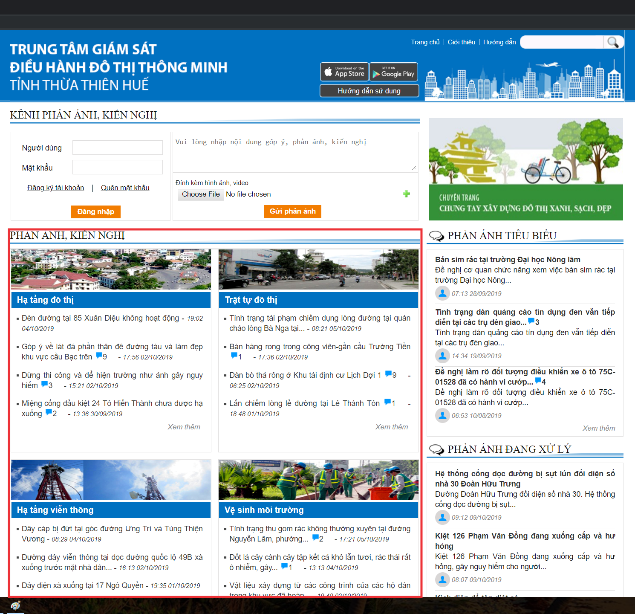Open 'Đường dây viễn thông' quốc lộ 49B report
This screenshot has width=635, height=614.
click(x=112, y=562)
